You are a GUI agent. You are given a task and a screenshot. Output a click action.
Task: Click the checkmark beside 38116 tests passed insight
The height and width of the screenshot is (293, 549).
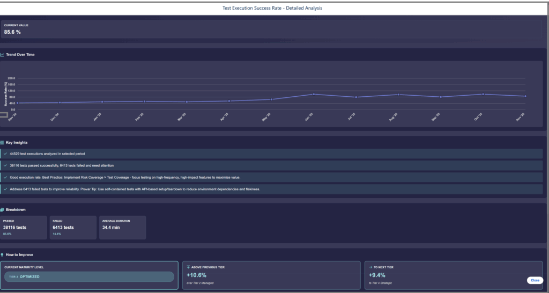[5, 165]
